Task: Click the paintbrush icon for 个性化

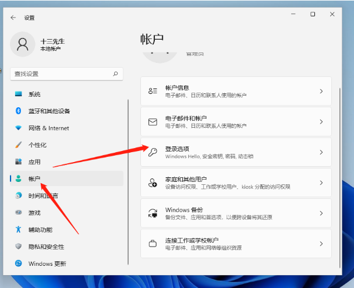Action: (x=18, y=145)
